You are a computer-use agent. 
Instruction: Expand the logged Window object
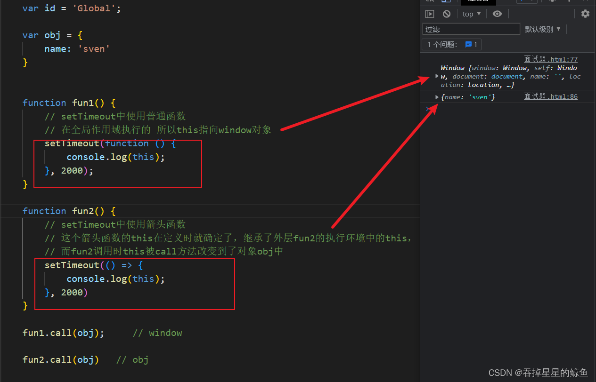coord(437,76)
